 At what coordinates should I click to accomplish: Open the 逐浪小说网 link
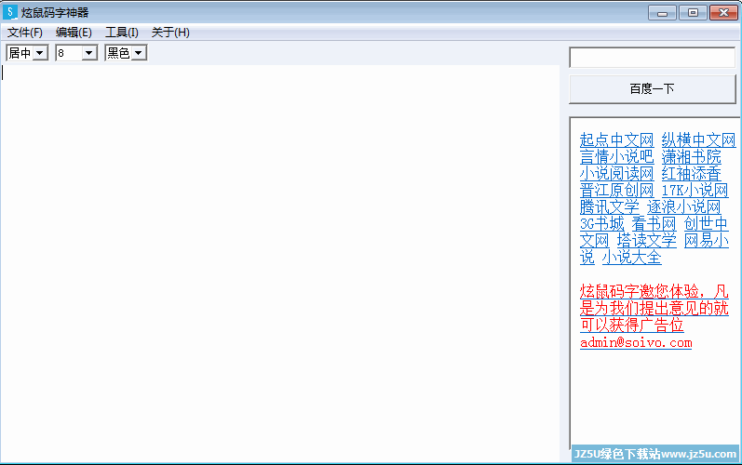coord(683,206)
